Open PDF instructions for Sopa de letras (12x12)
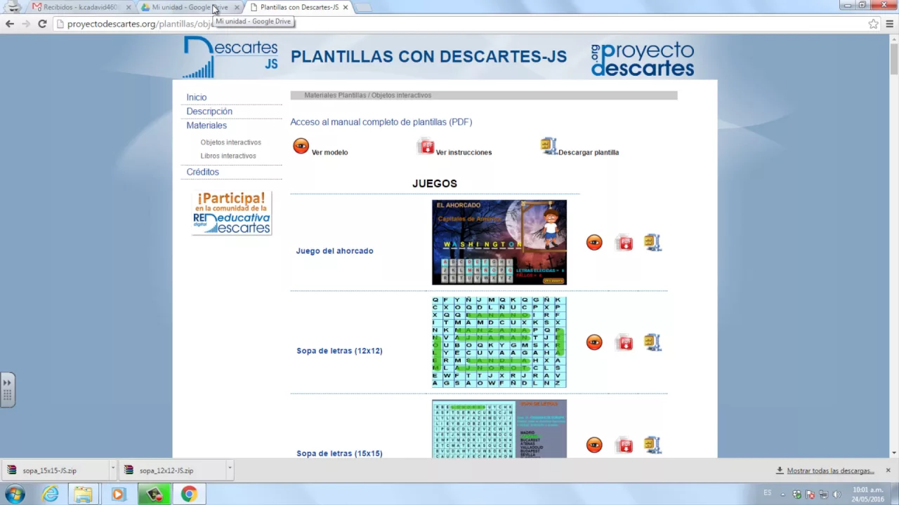 (x=624, y=342)
